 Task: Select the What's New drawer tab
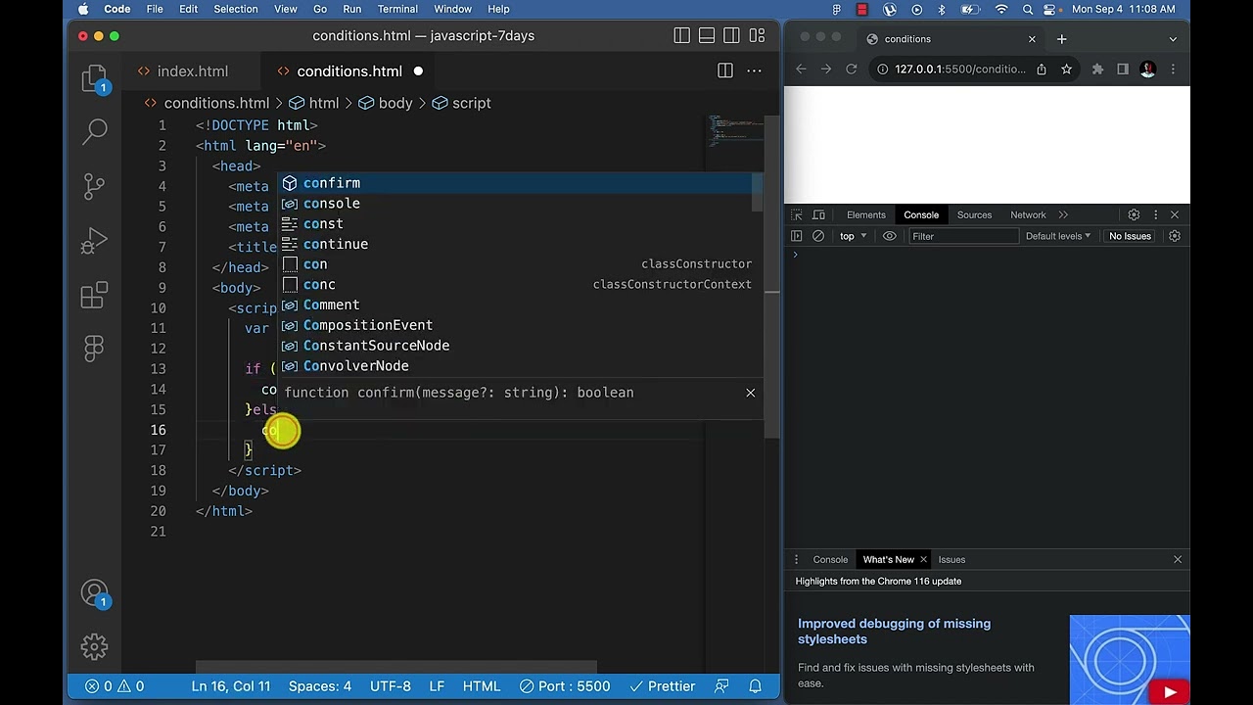[889, 560]
